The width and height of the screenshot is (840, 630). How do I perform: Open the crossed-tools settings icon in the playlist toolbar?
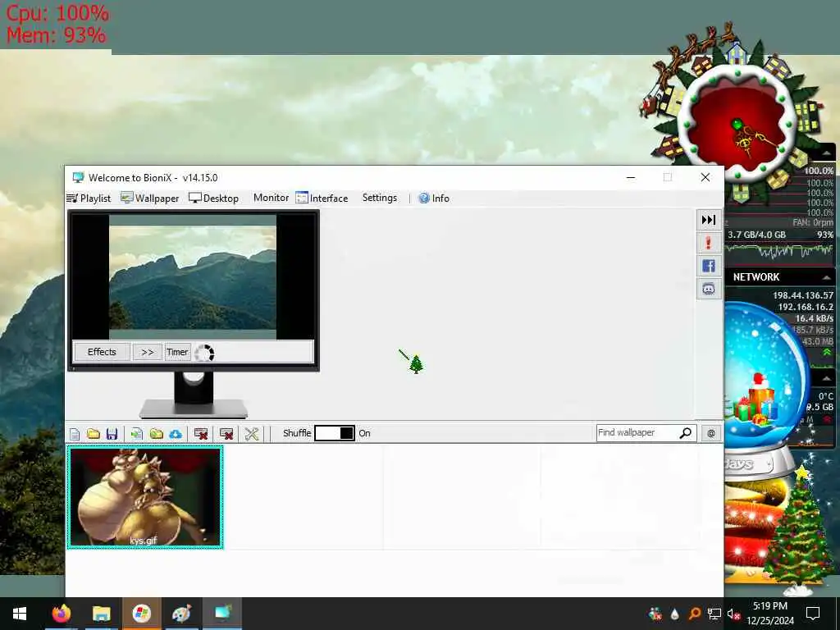[x=251, y=433]
